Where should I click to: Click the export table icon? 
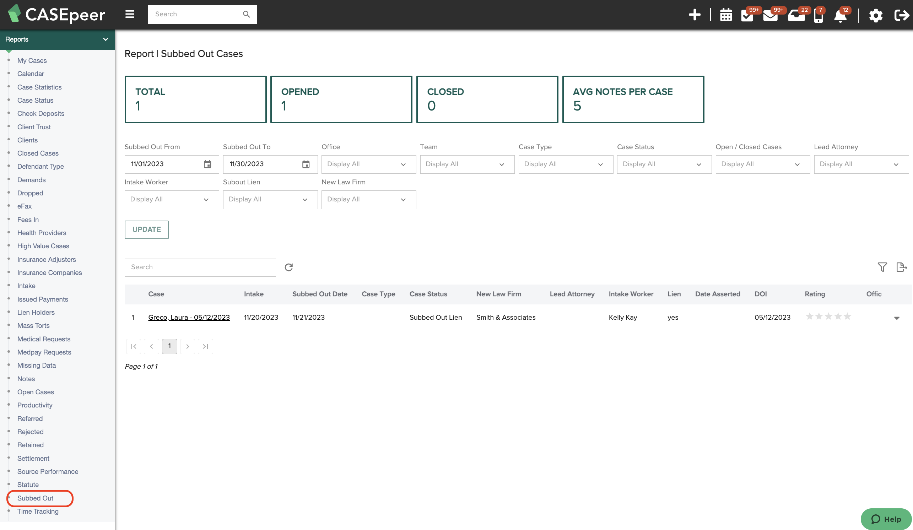click(901, 267)
